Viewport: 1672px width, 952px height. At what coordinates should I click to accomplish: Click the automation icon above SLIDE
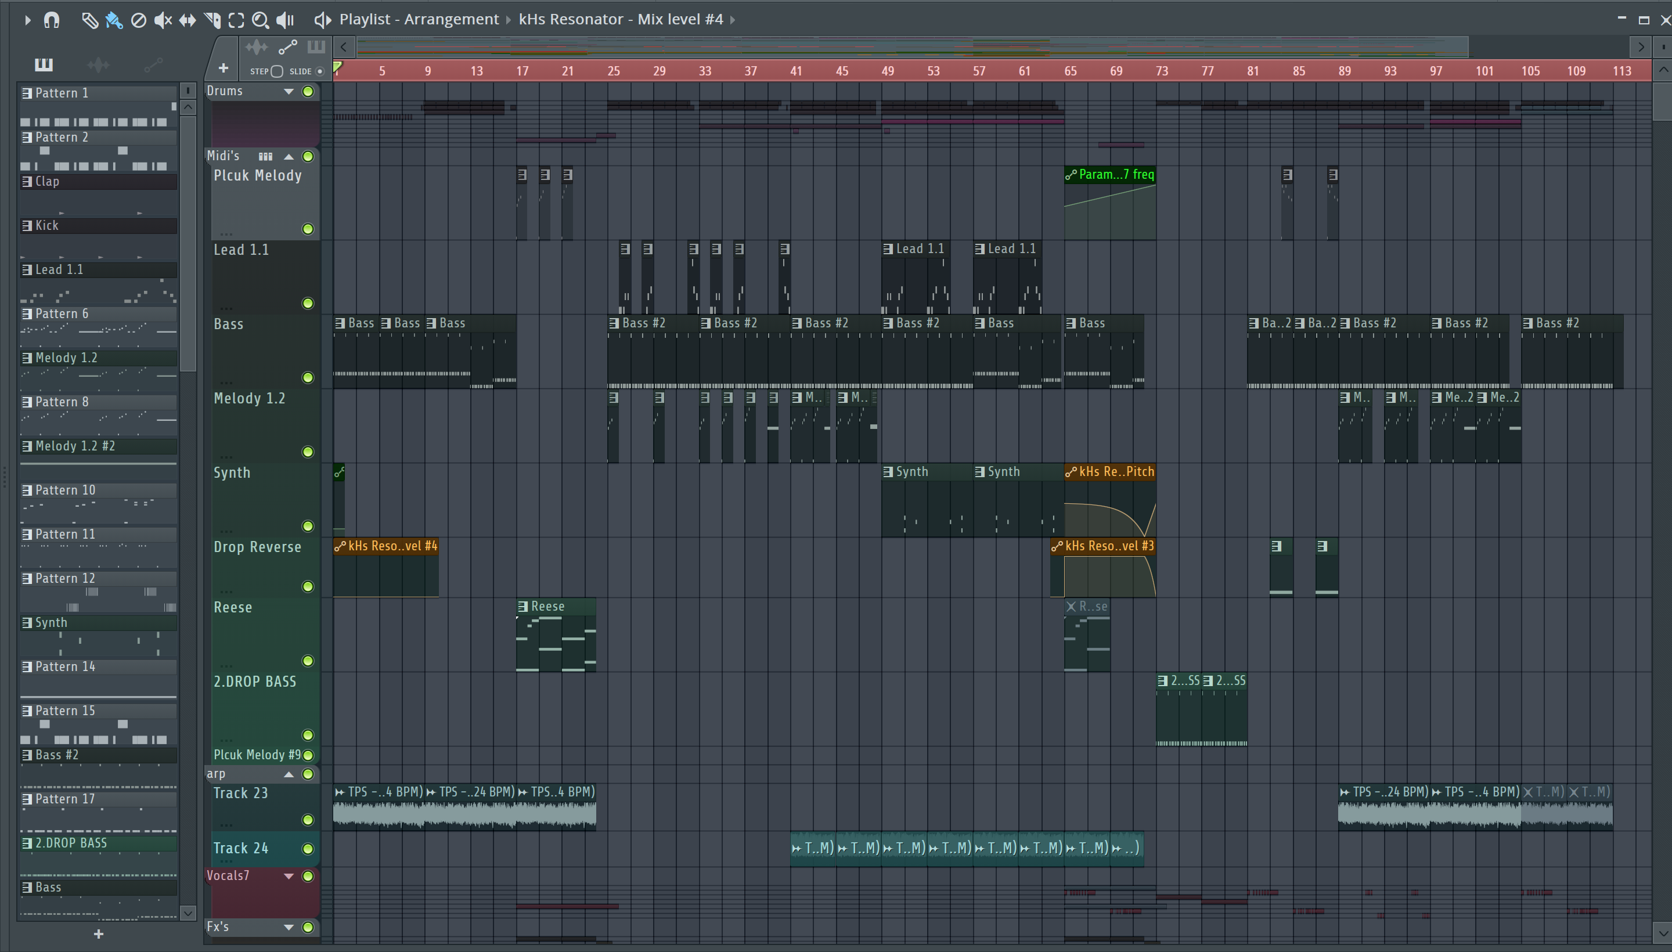288,47
